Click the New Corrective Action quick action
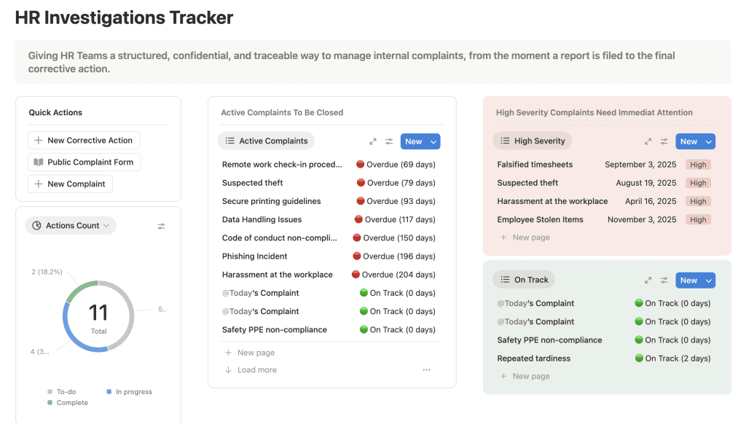Screen dimensions: 746x424 (x=83, y=140)
